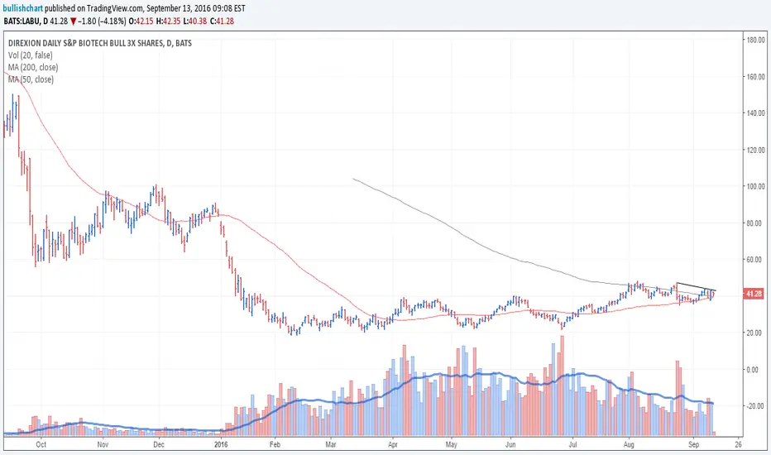Viewport: 771px width, 455px height.
Task: Click the 26 date label on time axis
Action: [738, 444]
